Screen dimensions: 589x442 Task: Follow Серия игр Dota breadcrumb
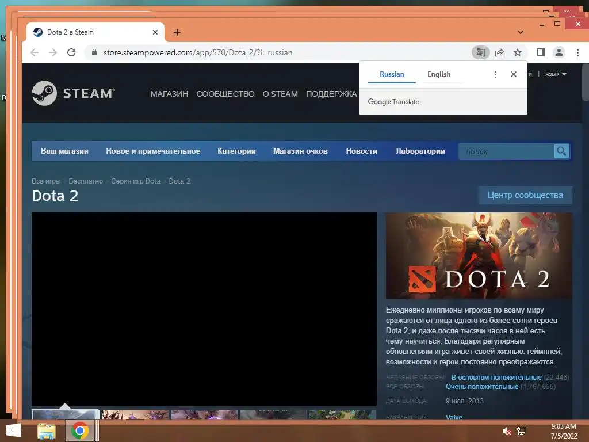(x=136, y=181)
